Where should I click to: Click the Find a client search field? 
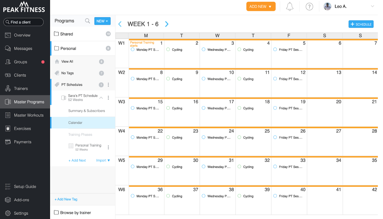pos(23,22)
